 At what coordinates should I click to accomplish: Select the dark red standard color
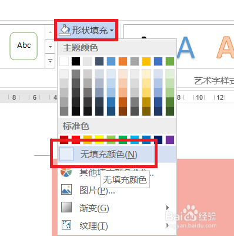coord(64,140)
